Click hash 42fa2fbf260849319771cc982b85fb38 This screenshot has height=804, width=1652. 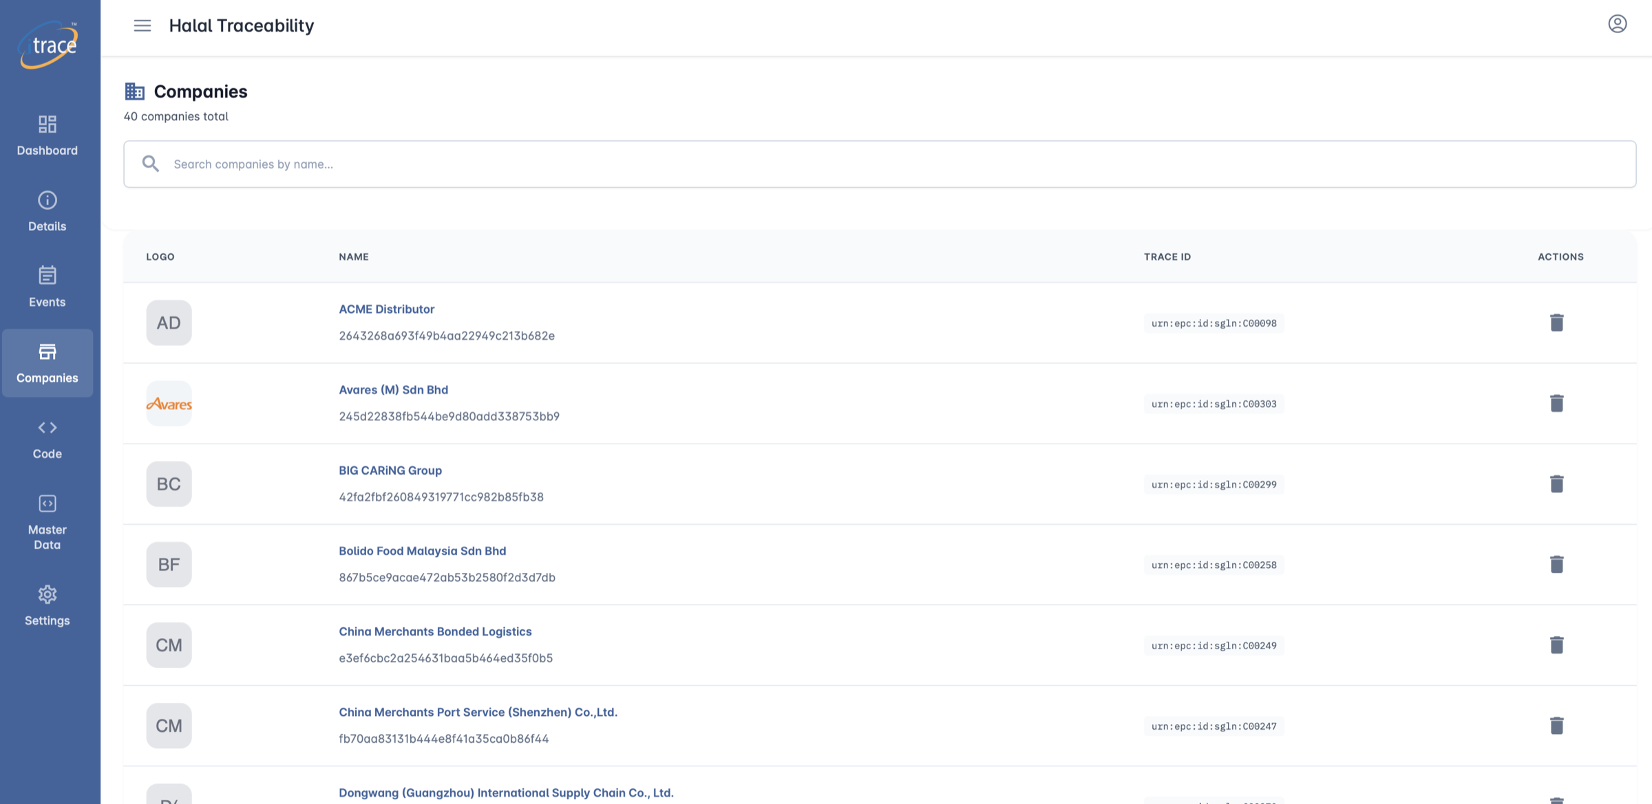(441, 497)
